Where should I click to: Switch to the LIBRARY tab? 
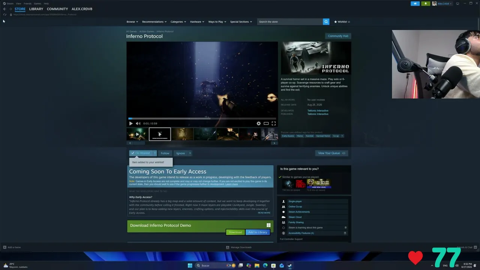(36, 9)
